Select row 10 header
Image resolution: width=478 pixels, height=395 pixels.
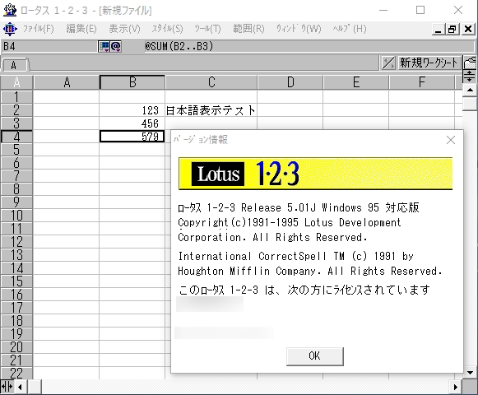pos(16,216)
